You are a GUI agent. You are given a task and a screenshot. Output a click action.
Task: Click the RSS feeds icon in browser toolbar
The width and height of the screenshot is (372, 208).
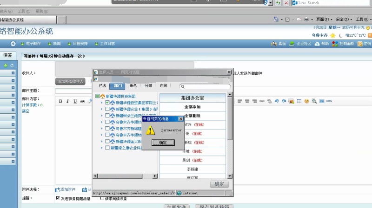point(287,19)
